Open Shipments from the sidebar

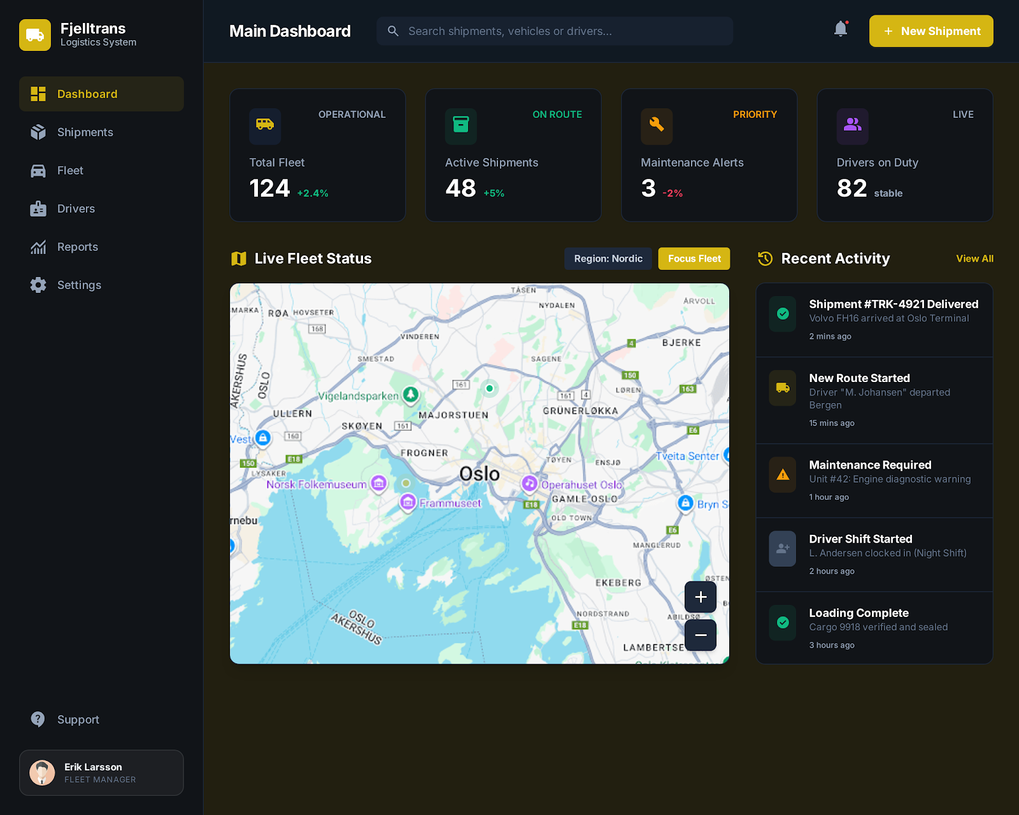85,132
